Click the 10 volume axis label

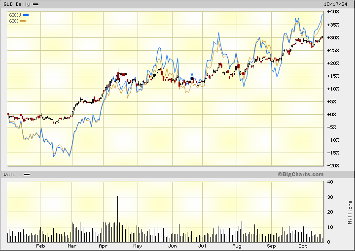point(330,227)
